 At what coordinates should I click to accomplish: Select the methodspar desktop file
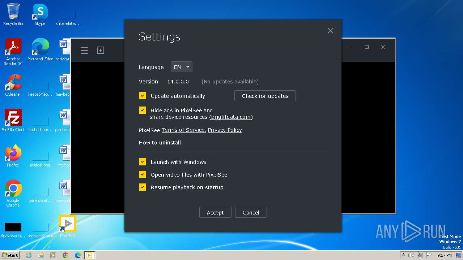tap(40, 123)
